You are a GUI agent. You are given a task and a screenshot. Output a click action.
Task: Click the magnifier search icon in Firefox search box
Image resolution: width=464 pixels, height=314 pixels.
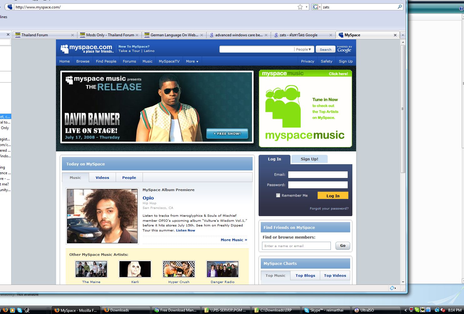point(400,7)
